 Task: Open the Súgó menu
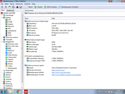[34, 4]
